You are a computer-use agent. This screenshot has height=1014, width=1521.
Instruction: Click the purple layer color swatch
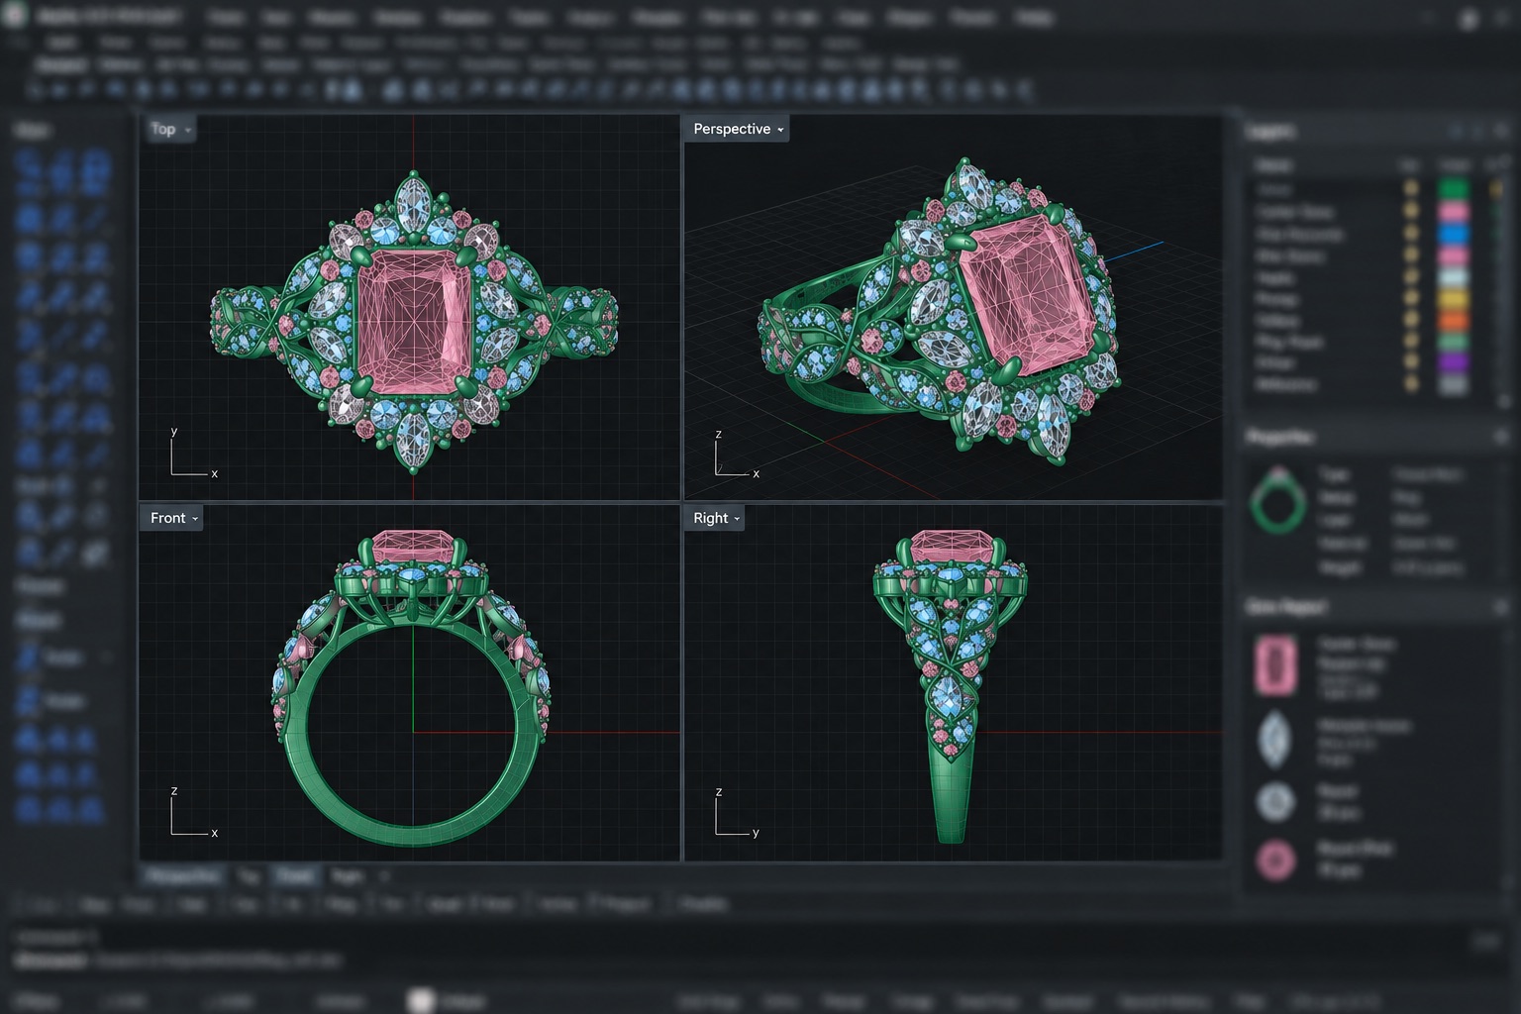[x=1453, y=363]
